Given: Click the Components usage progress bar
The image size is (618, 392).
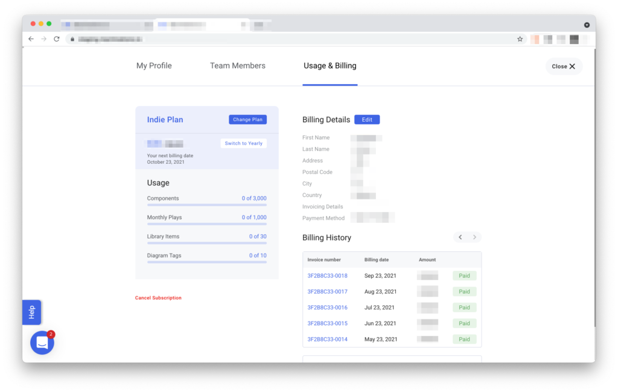Looking at the screenshot, I should click(207, 205).
